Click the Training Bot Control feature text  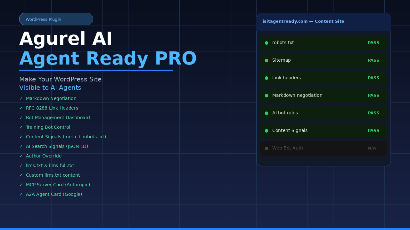coord(48,127)
